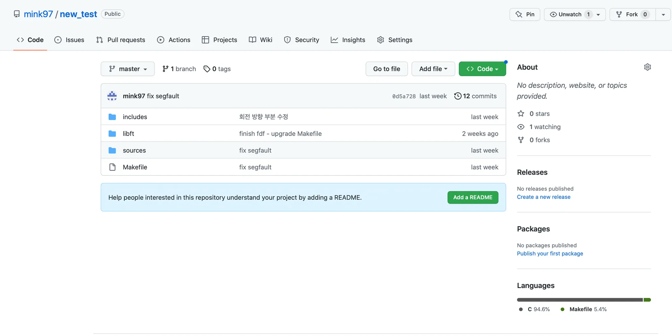
Task: Click the repository book icon beside mink97
Action: tap(17, 14)
